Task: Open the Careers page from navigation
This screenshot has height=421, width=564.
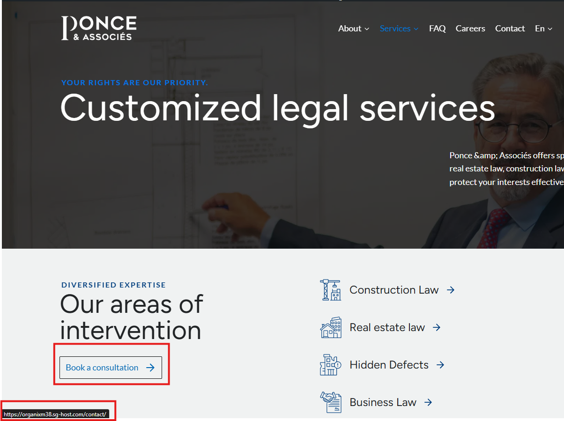Action: [470, 29]
